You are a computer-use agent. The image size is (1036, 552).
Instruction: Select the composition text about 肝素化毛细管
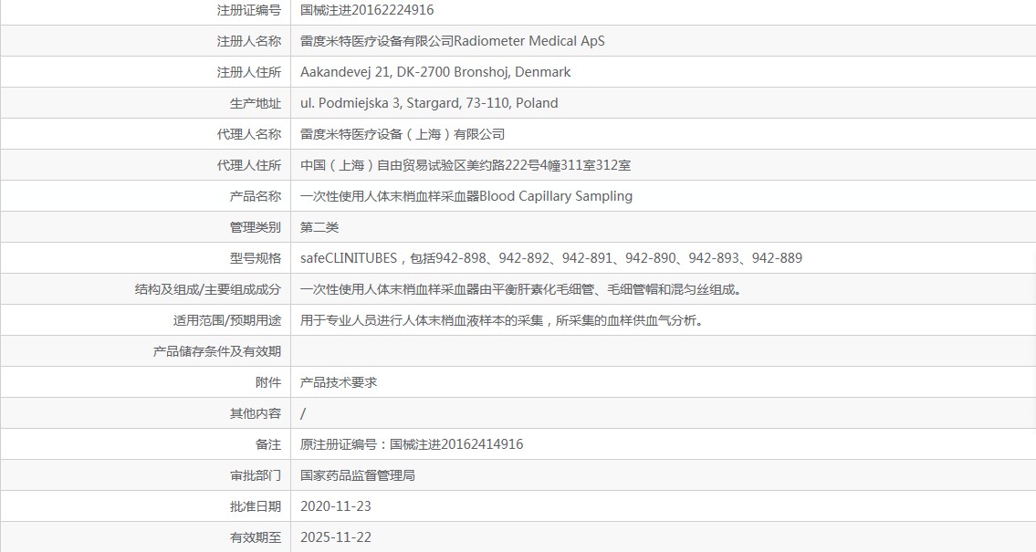520,289
